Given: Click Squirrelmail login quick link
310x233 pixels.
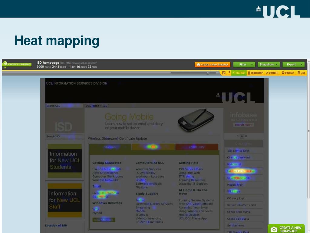Looking at the screenshot, I should click(x=244, y=178).
